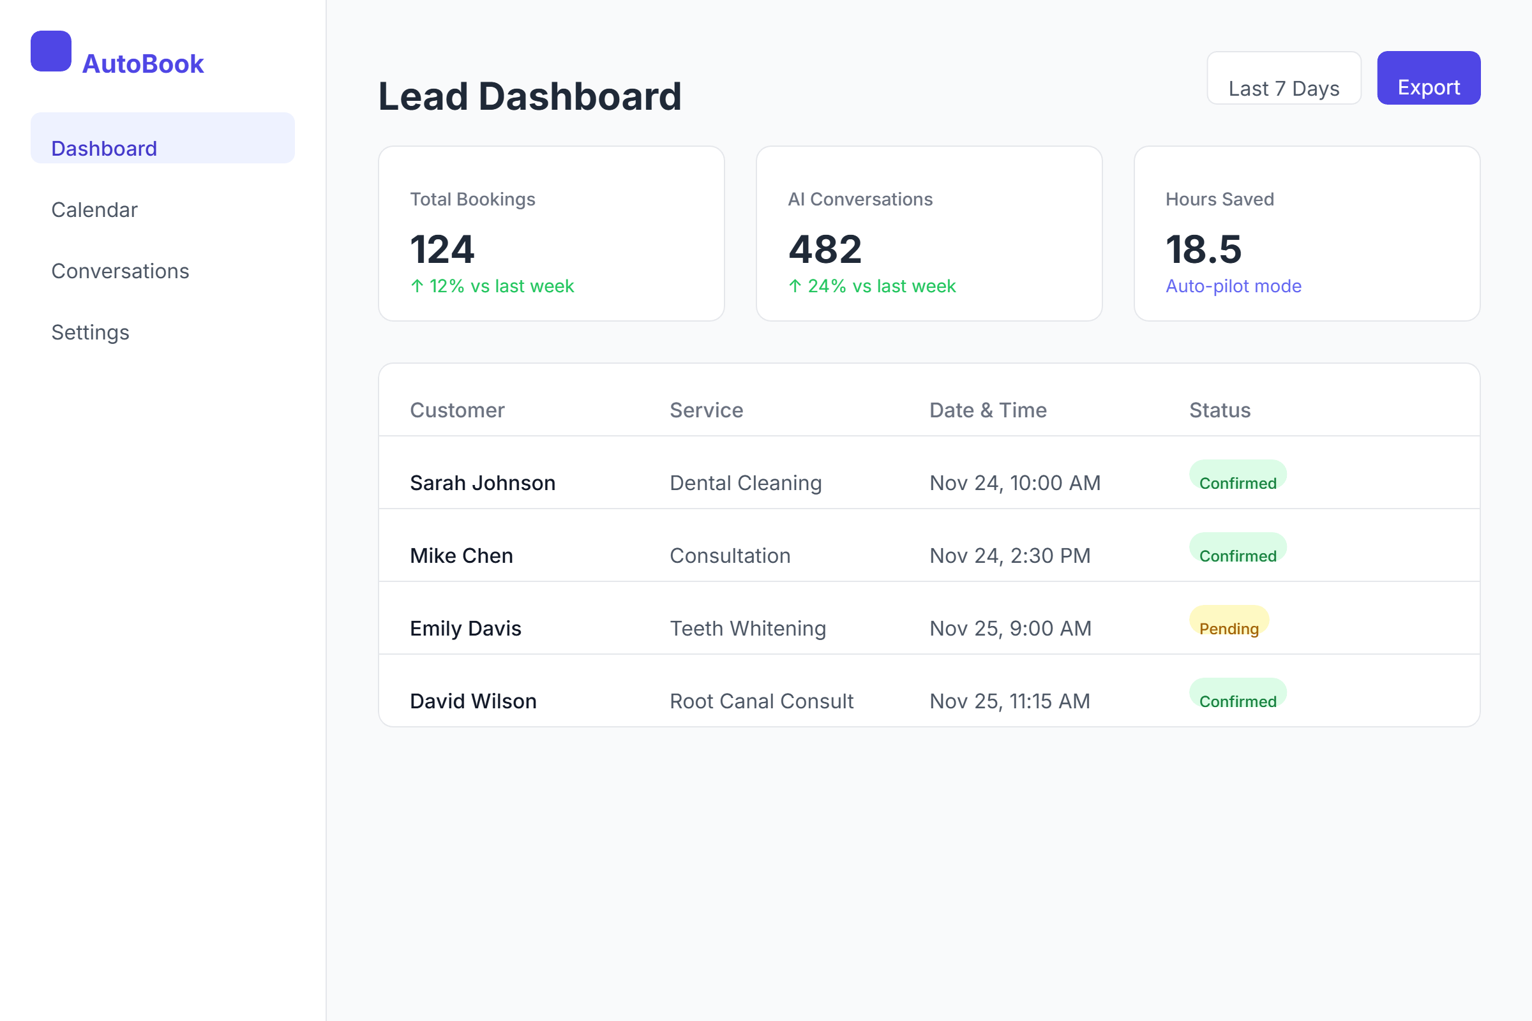Click Emily Davis's Pending status badge
The image size is (1532, 1021).
pyautogui.click(x=1228, y=621)
